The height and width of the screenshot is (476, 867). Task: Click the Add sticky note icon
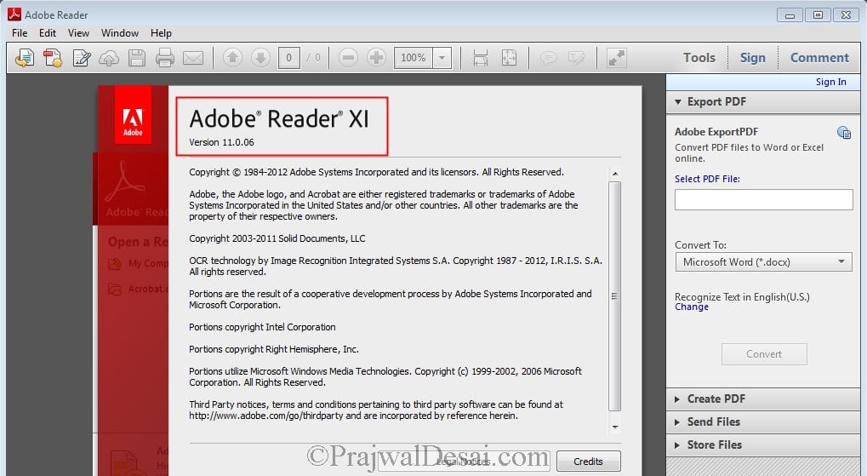coord(548,58)
